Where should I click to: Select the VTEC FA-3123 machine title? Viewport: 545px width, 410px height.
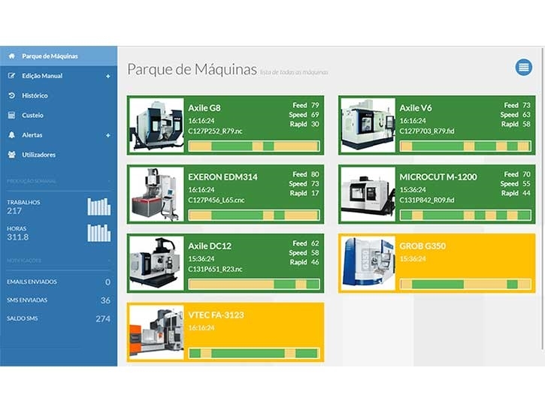click(x=216, y=315)
